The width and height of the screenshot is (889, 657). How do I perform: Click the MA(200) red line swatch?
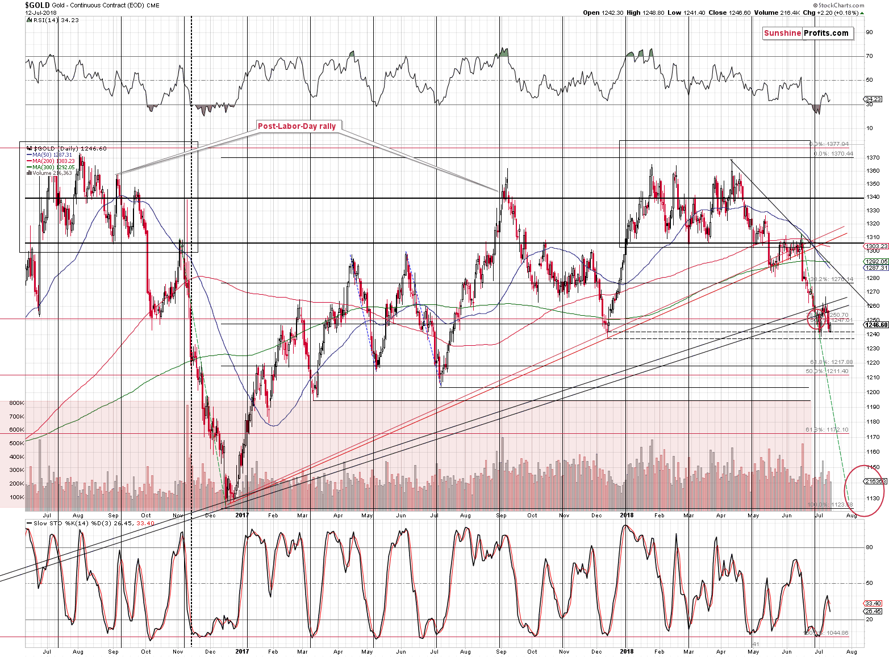[30, 161]
